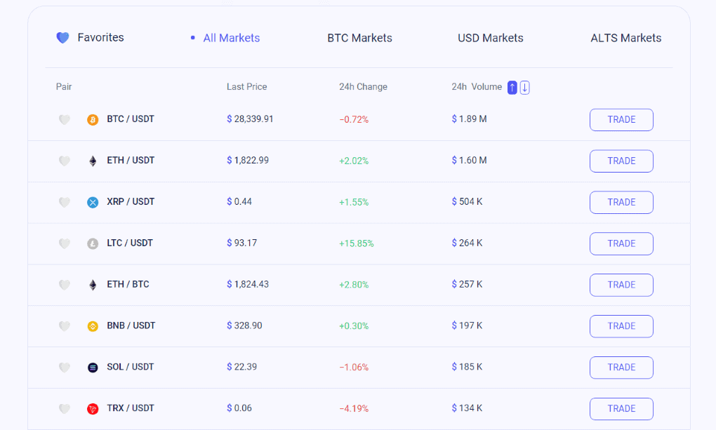This screenshot has width=716, height=430.
Task: Select the SOL / USDT pair name
Action: coord(130,367)
